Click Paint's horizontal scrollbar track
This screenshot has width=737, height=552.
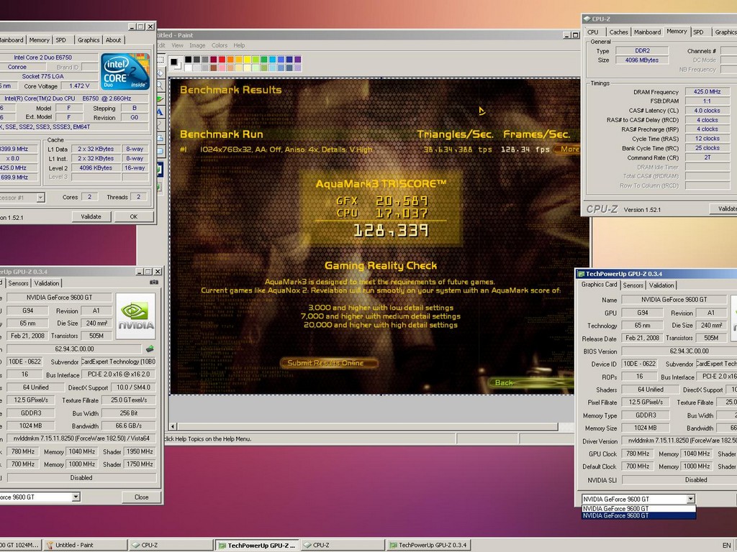(368, 426)
